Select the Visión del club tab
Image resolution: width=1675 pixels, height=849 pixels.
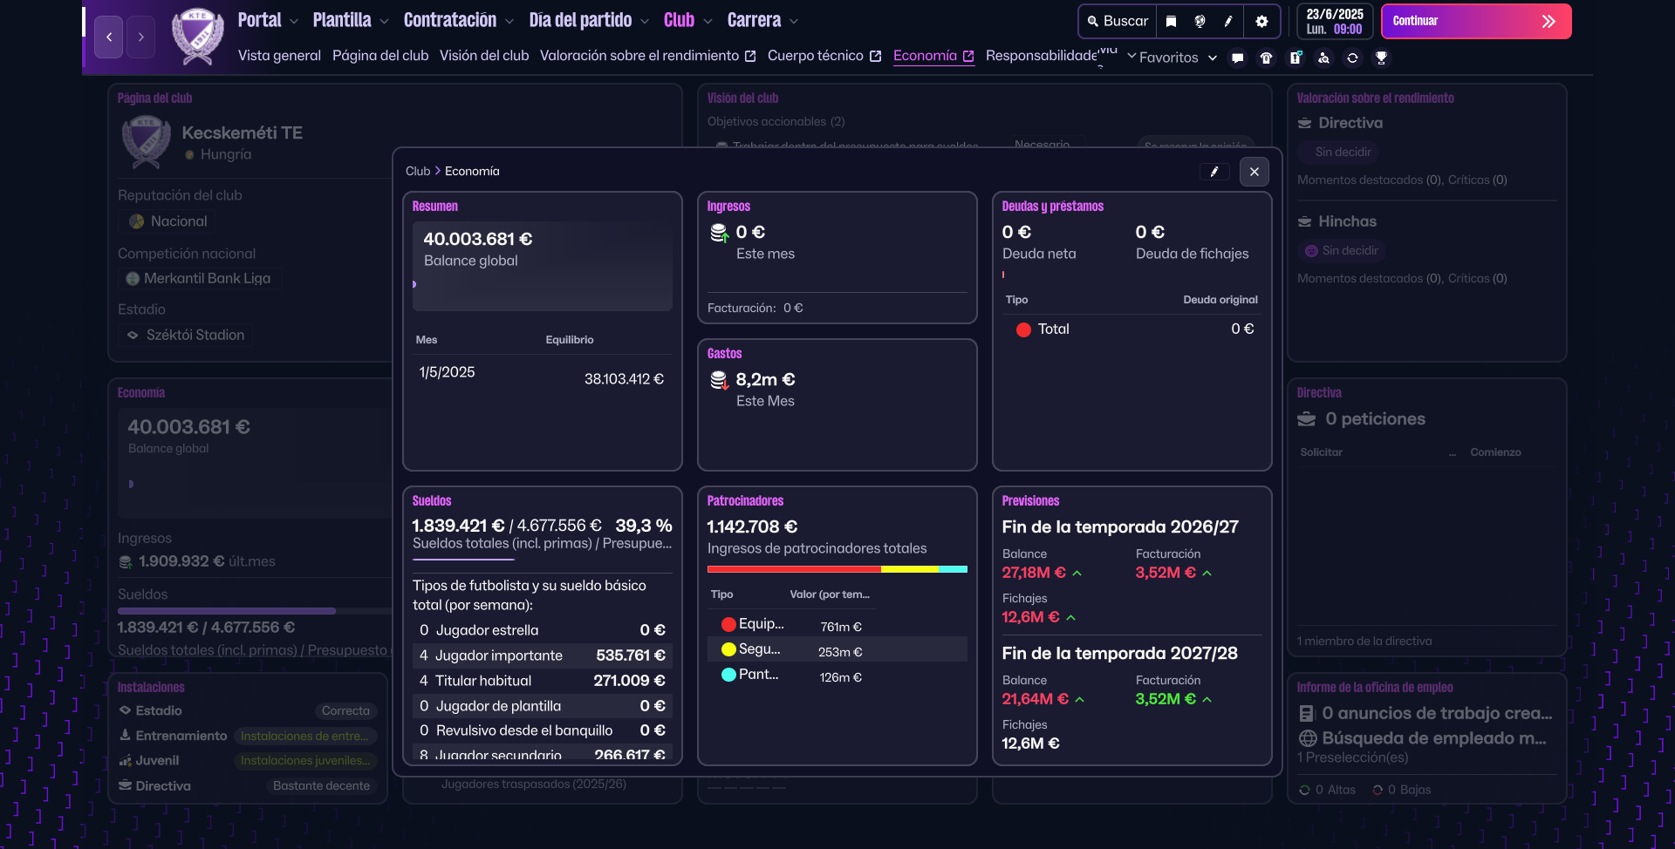coord(484,56)
